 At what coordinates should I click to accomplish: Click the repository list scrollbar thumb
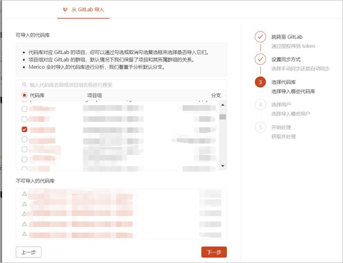[x=223, y=117]
